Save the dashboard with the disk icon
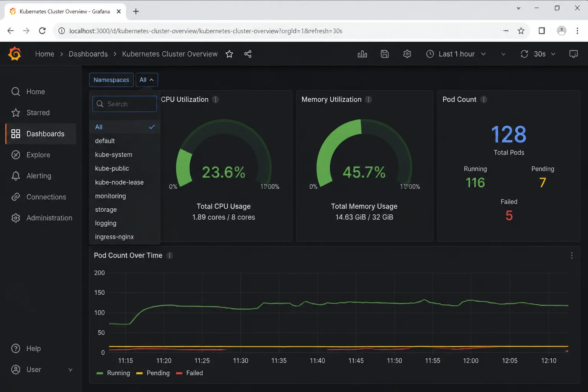Viewport: 588px width, 392px height. click(385, 54)
